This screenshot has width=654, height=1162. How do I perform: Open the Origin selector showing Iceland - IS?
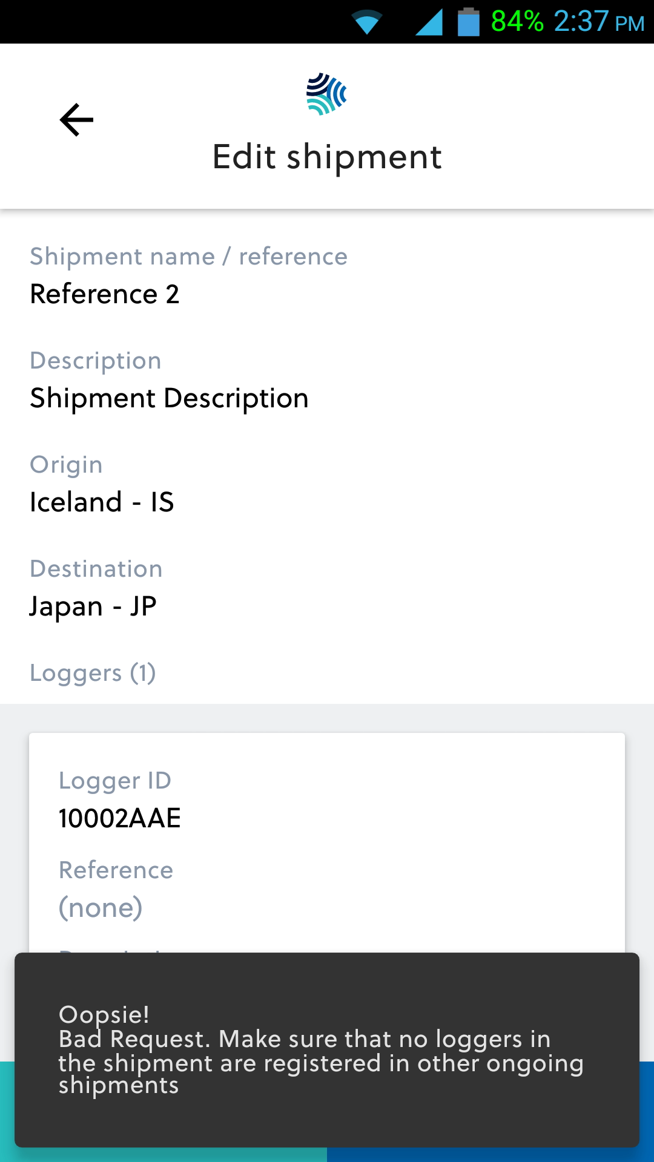pos(102,502)
